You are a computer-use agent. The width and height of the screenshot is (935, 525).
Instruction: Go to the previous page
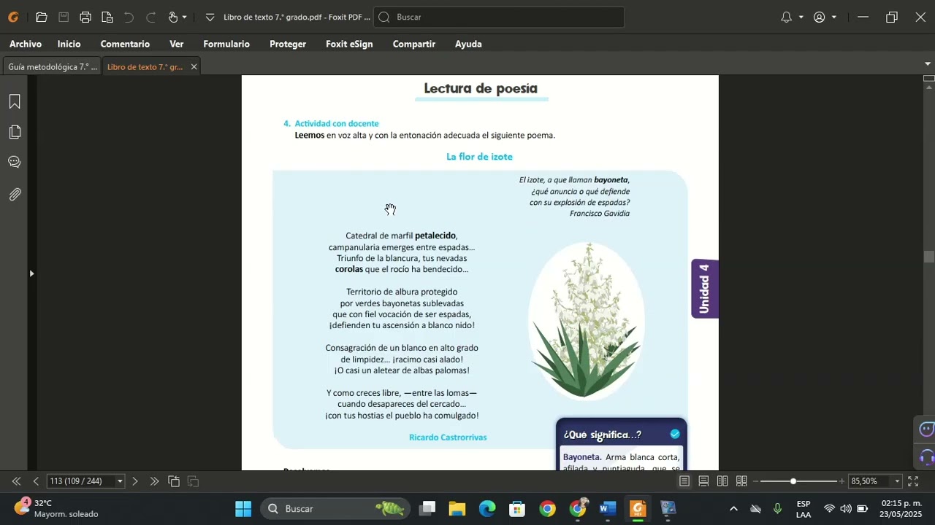36,481
